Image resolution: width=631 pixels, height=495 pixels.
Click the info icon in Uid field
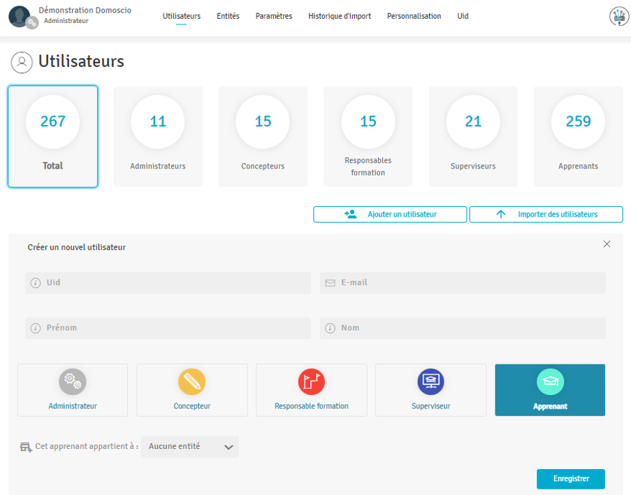point(36,283)
